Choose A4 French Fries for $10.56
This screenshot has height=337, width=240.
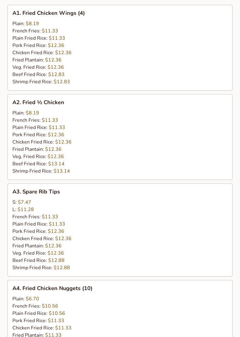[35, 306]
